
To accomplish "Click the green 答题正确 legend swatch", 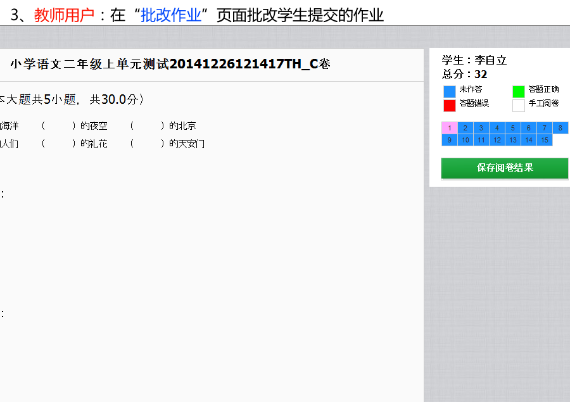I will pyautogui.click(x=519, y=91).
